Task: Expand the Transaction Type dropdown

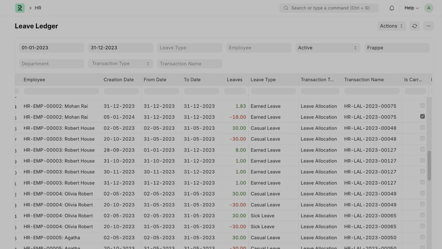Action: 121,64
